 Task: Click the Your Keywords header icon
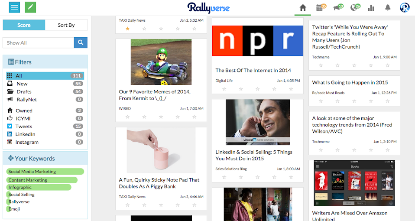coord(10,158)
